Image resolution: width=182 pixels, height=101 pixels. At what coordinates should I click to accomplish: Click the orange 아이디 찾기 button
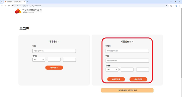(x=54, y=68)
